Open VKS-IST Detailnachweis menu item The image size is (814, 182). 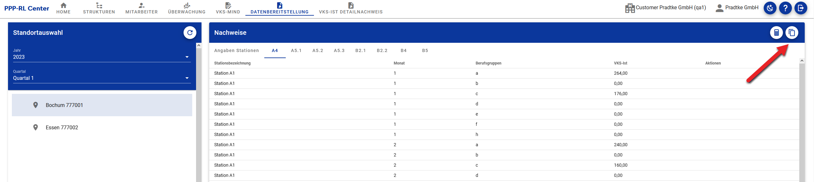tap(351, 8)
